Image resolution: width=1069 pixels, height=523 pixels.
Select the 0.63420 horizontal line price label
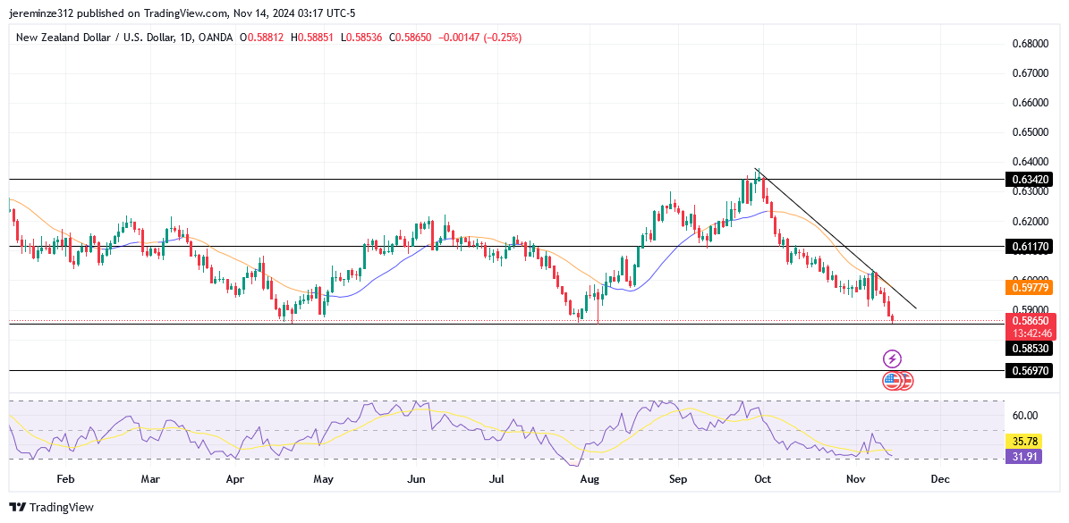1028,179
